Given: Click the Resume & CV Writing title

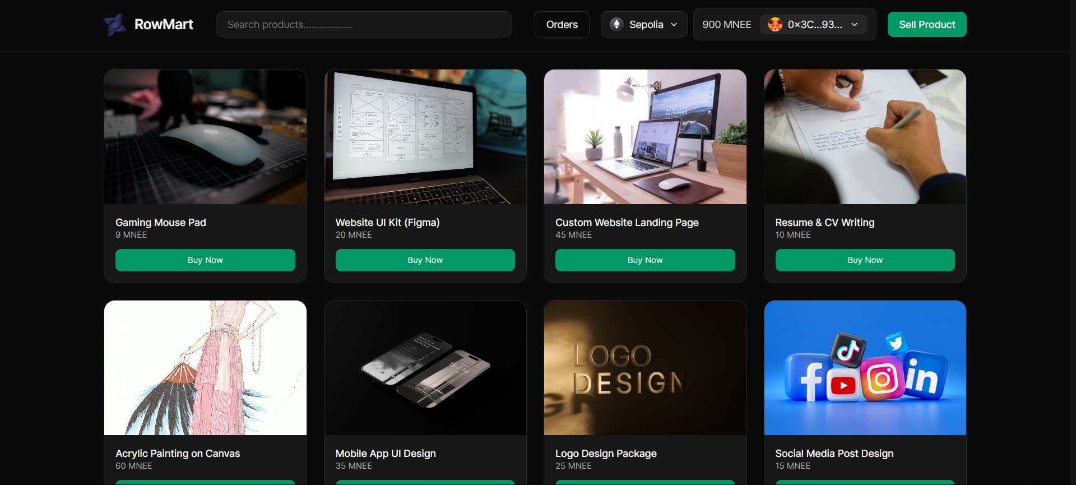Looking at the screenshot, I should click(x=825, y=223).
